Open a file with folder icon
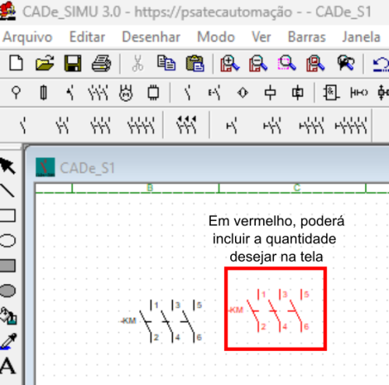Screen dimensions: 389x385 44,63
